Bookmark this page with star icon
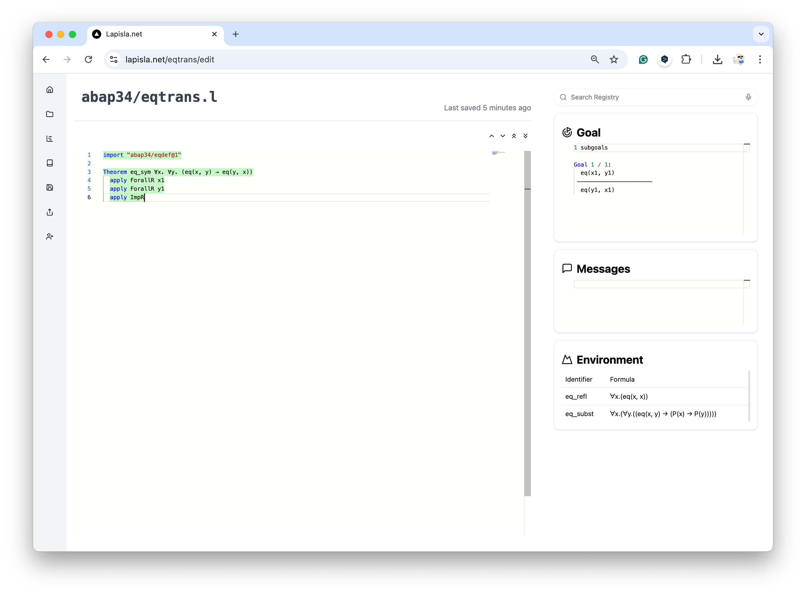This screenshot has width=806, height=595. click(614, 59)
